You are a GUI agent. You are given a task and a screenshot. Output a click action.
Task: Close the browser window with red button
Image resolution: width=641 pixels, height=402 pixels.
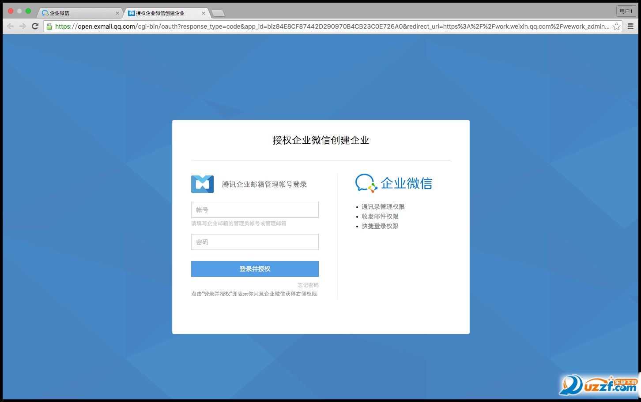pos(11,11)
